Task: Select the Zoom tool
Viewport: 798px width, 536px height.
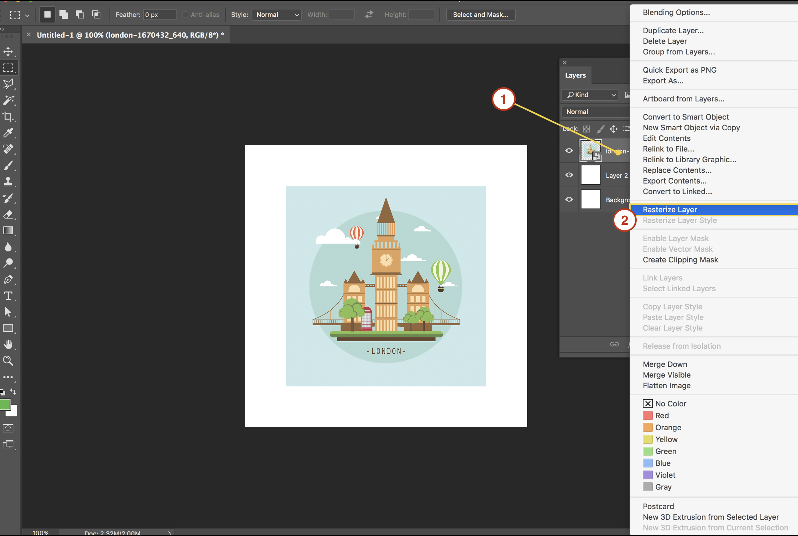Action: point(8,361)
